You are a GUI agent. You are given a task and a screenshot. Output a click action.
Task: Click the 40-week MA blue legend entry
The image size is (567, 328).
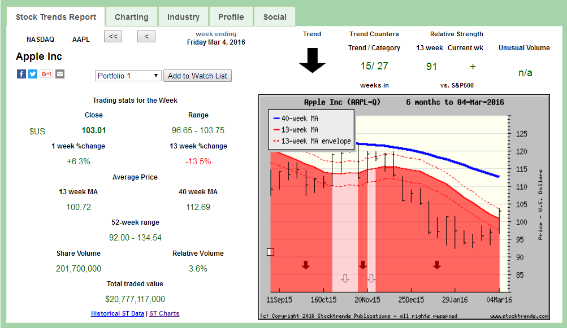[296, 119]
